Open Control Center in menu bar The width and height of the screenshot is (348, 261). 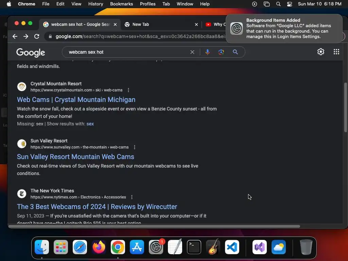tap(290, 4)
